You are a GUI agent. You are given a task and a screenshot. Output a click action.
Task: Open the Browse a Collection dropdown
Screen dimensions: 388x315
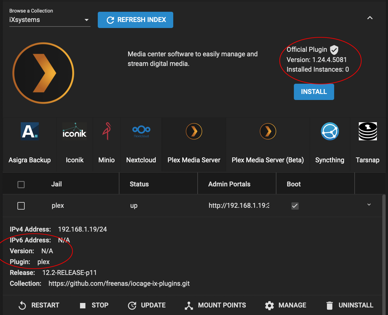(50, 20)
